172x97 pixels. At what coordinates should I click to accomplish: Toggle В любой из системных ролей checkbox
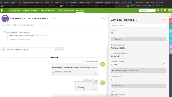click(5, 32)
